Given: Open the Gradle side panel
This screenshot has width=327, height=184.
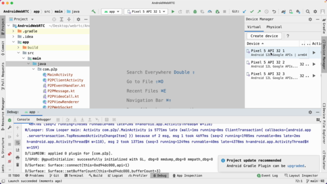Looking at the screenshot, I should [324, 26].
